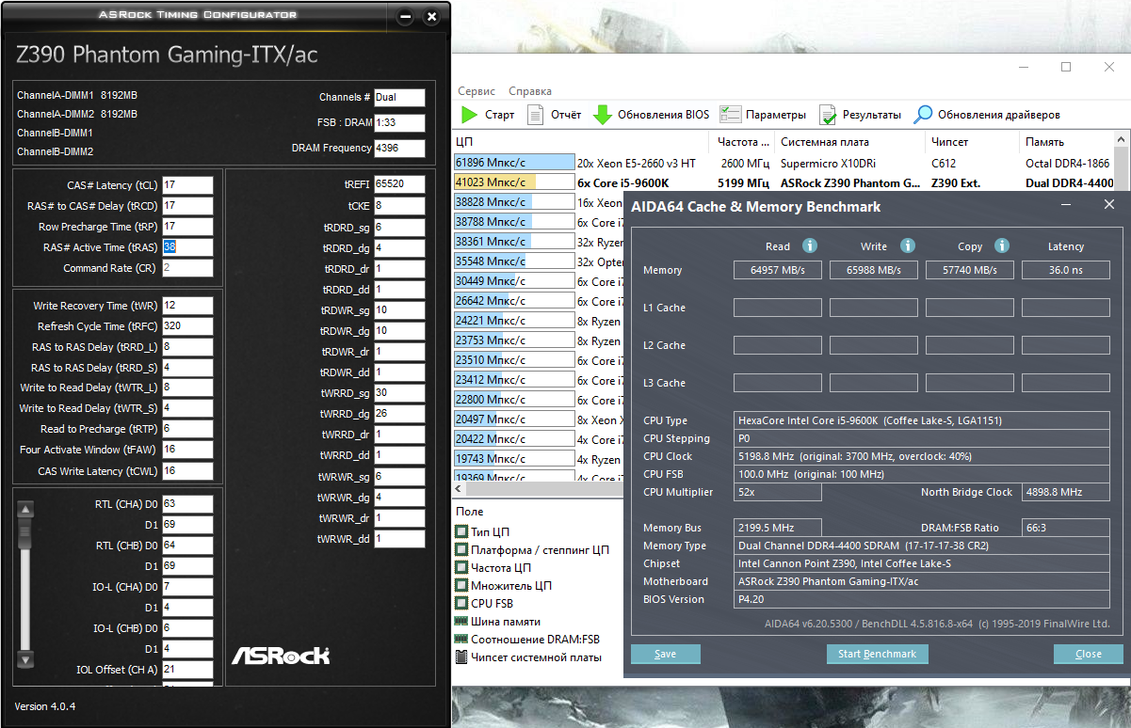Click the Системная плата column header
The height and width of the screenshot is (728, 1131).
850,142
